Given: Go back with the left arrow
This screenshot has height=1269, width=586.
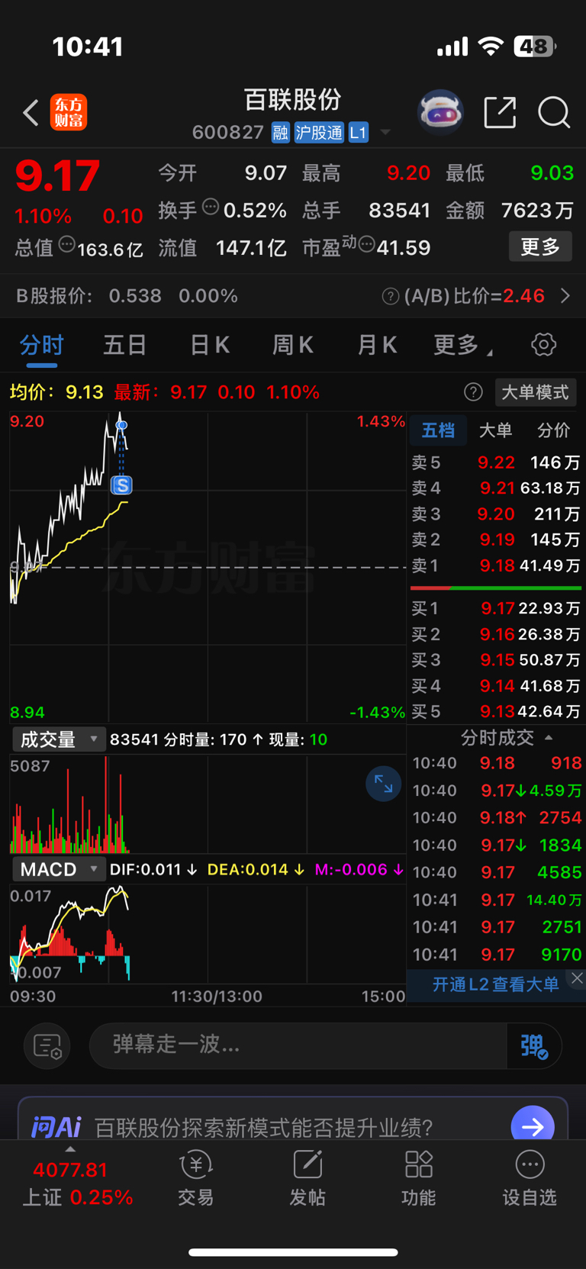Looking at the screenshot, I should coord(31,113).
